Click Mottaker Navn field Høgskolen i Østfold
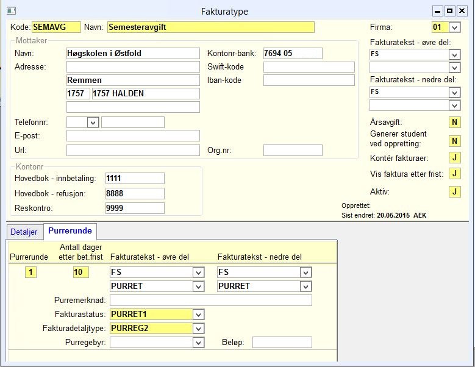Viewport: 475px width, 367px height. pyautogui.click(x=133, y=53)
